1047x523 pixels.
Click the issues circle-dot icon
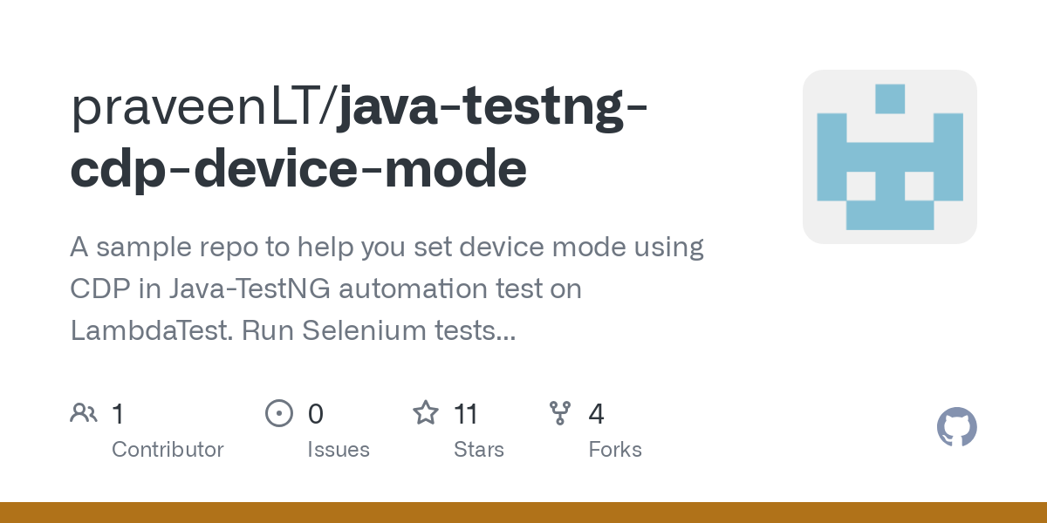point(278,413)
